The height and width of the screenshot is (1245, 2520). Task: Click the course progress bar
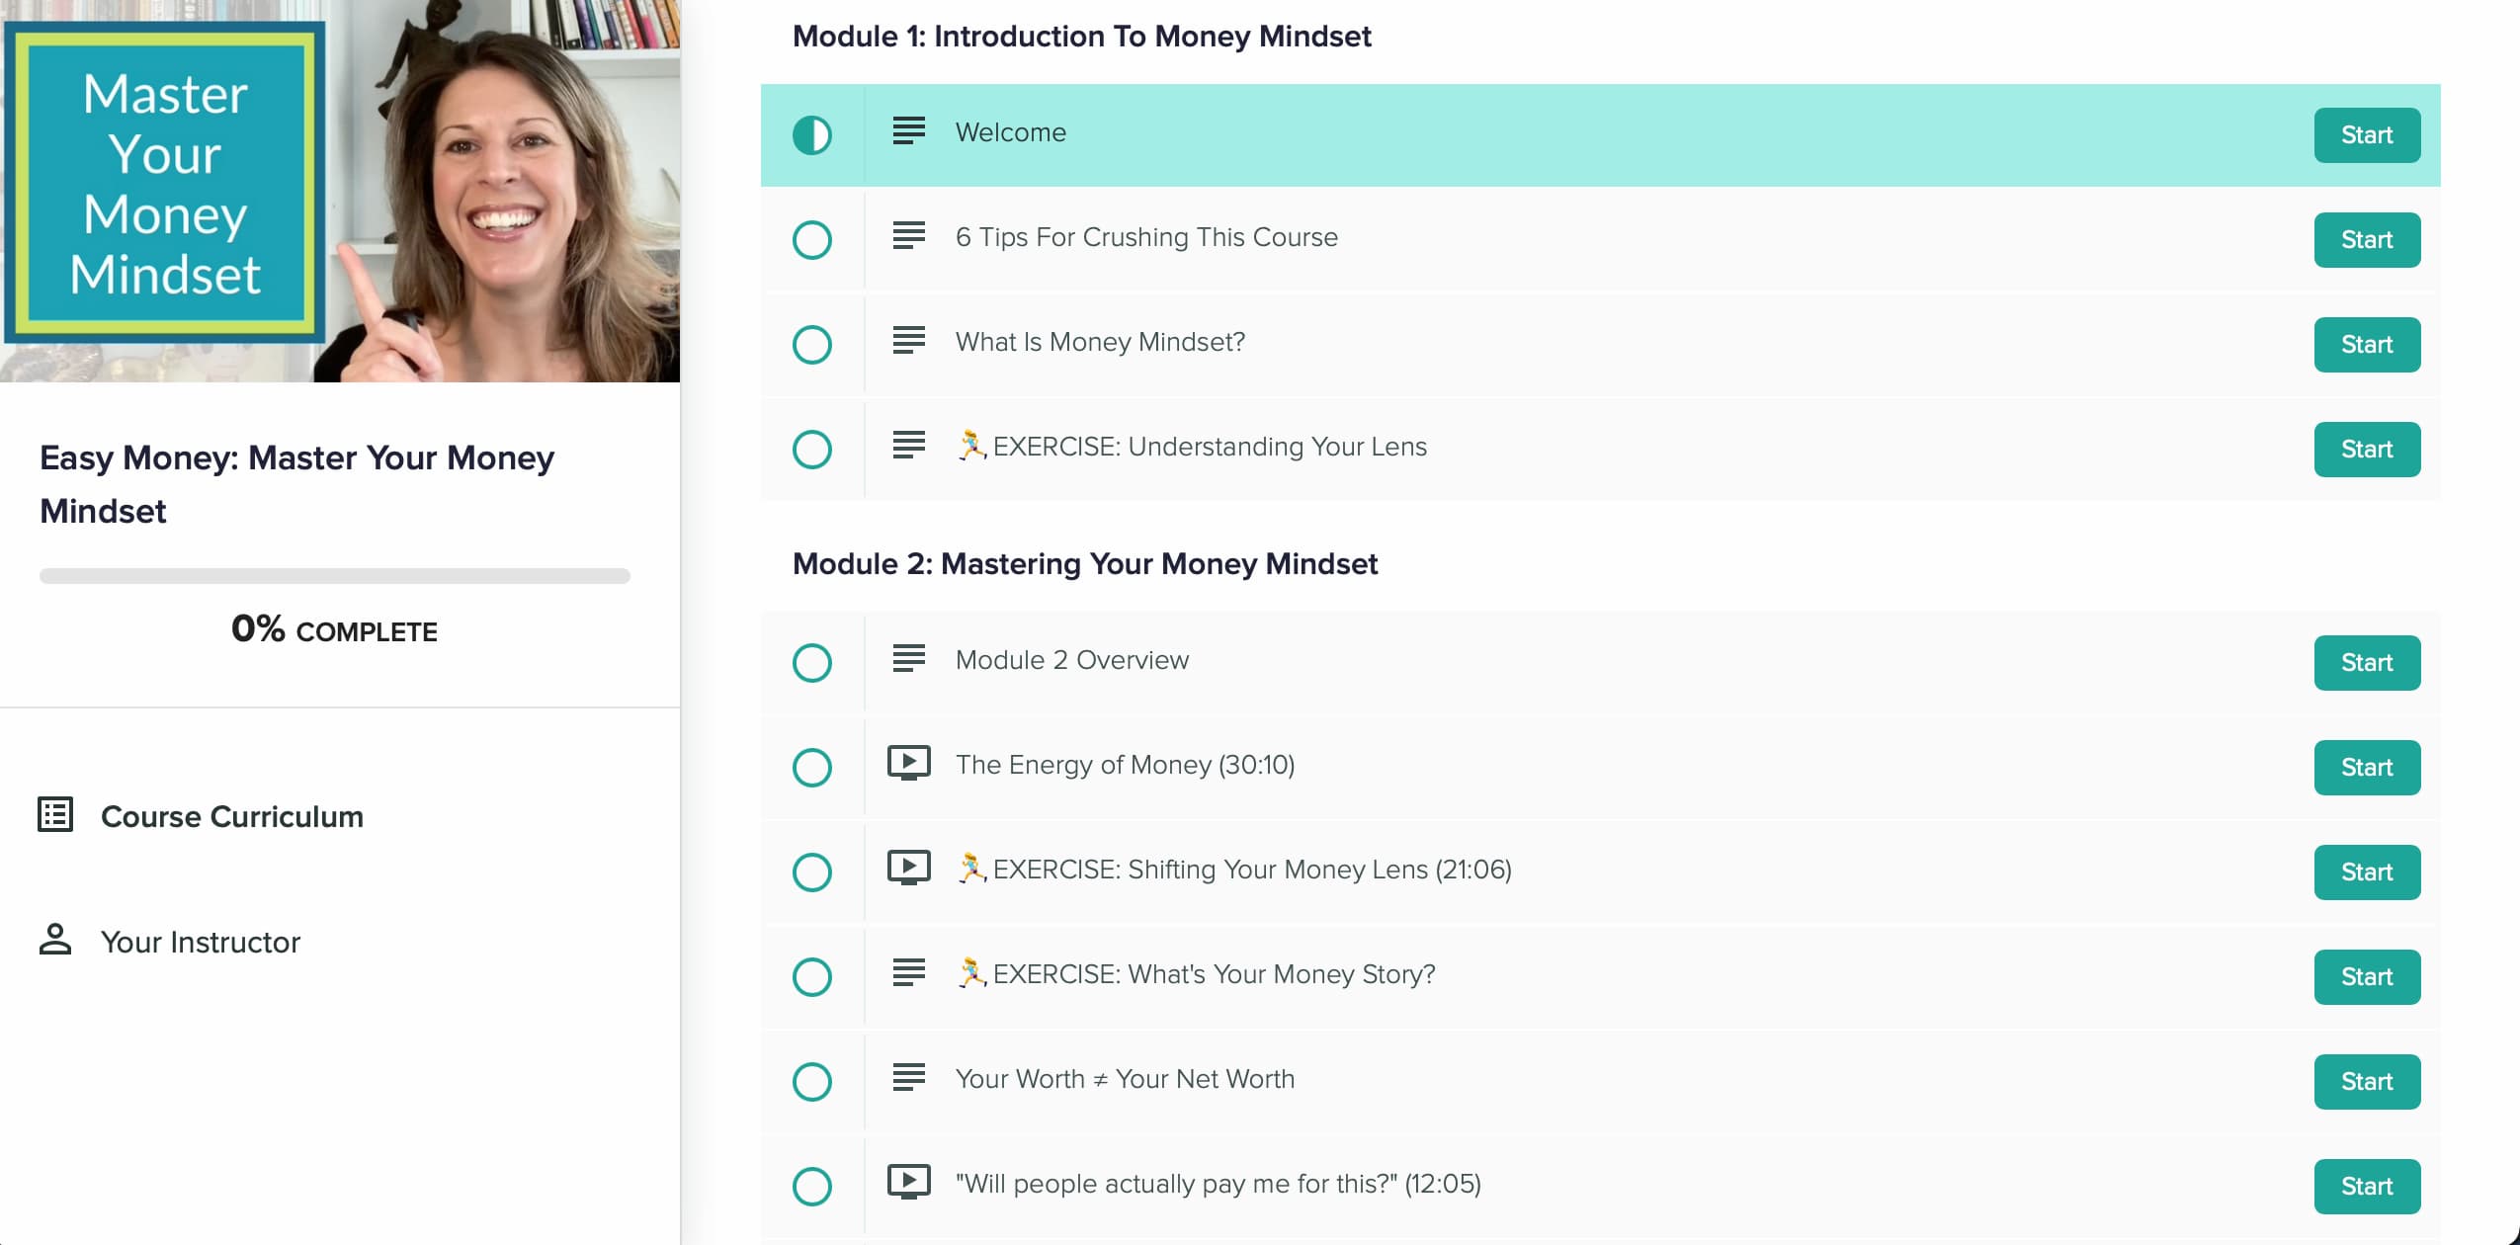pos(335,576)
